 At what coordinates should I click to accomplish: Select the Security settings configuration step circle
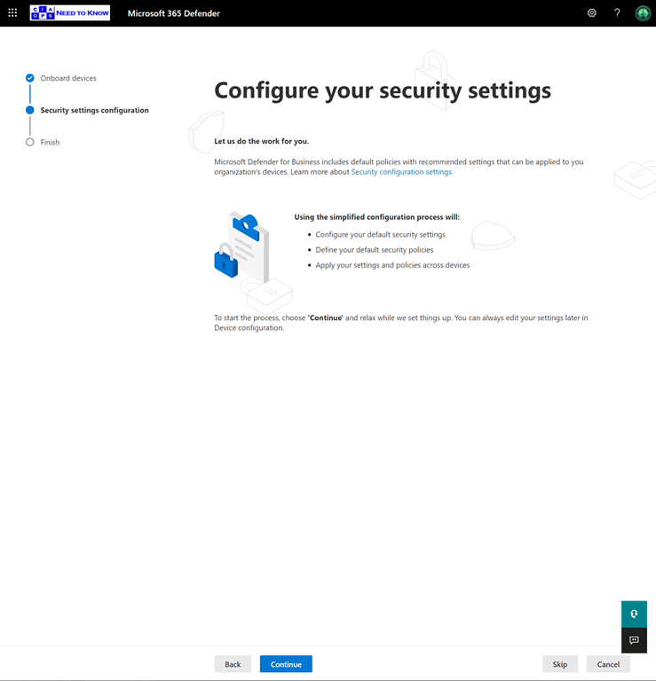(x=30, y=110)
